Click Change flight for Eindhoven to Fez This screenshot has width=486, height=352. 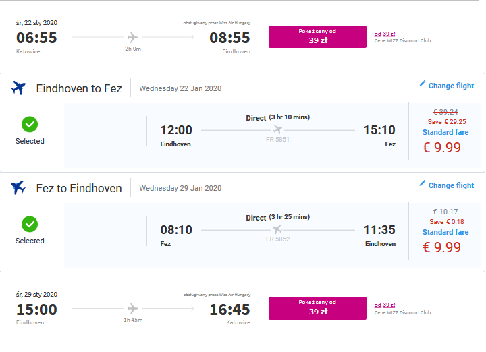pyautogui.click(x=451, y=86)
